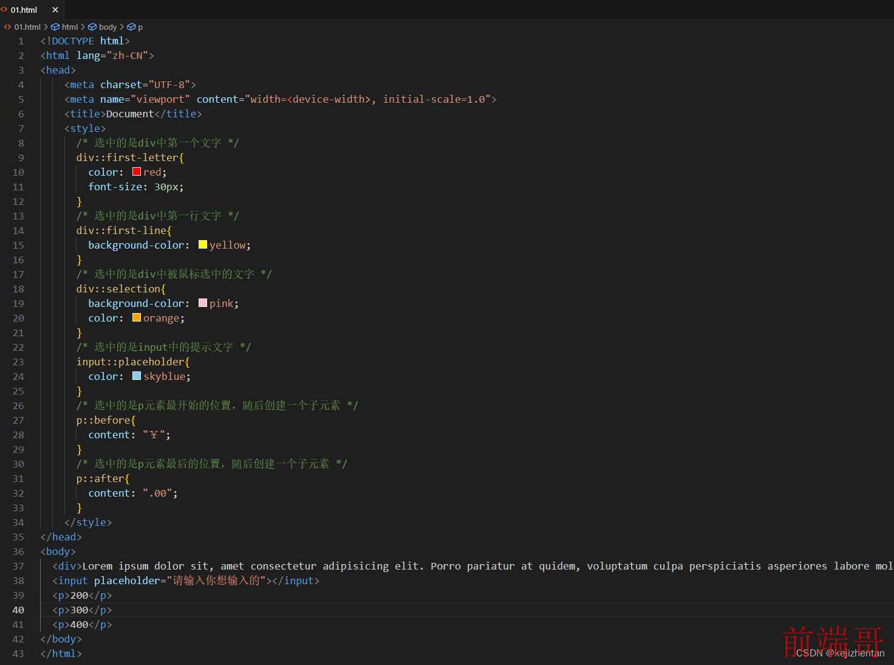Click the charset="UTF-8" meta line
Viewport: 894px width, 665px height.
point(130,85)
